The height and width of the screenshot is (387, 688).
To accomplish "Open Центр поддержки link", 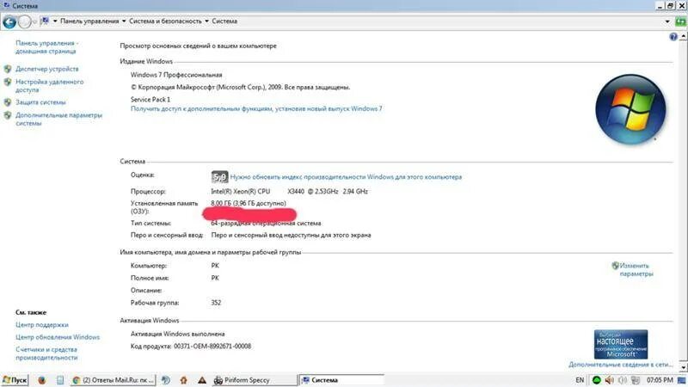I will tap(42, 325).
